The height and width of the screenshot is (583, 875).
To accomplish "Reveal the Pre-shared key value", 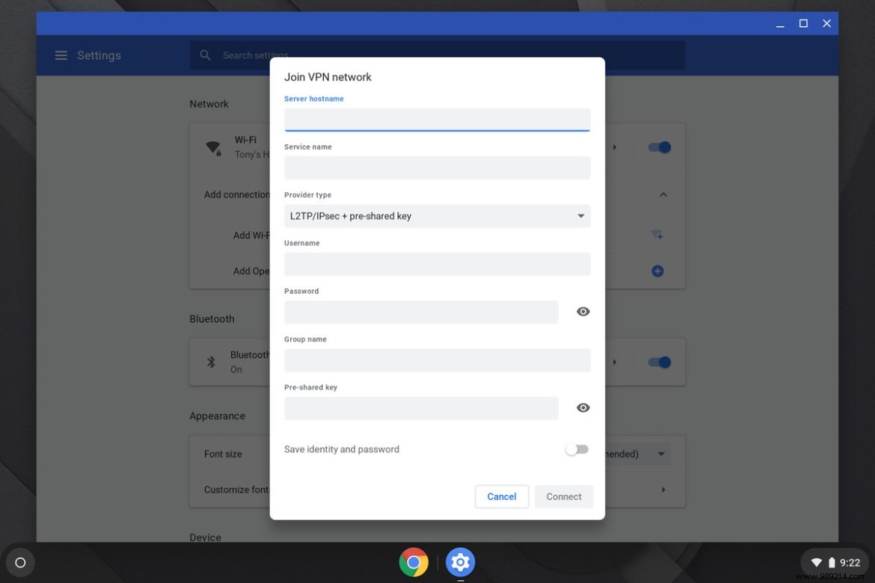I will point(583,407).
